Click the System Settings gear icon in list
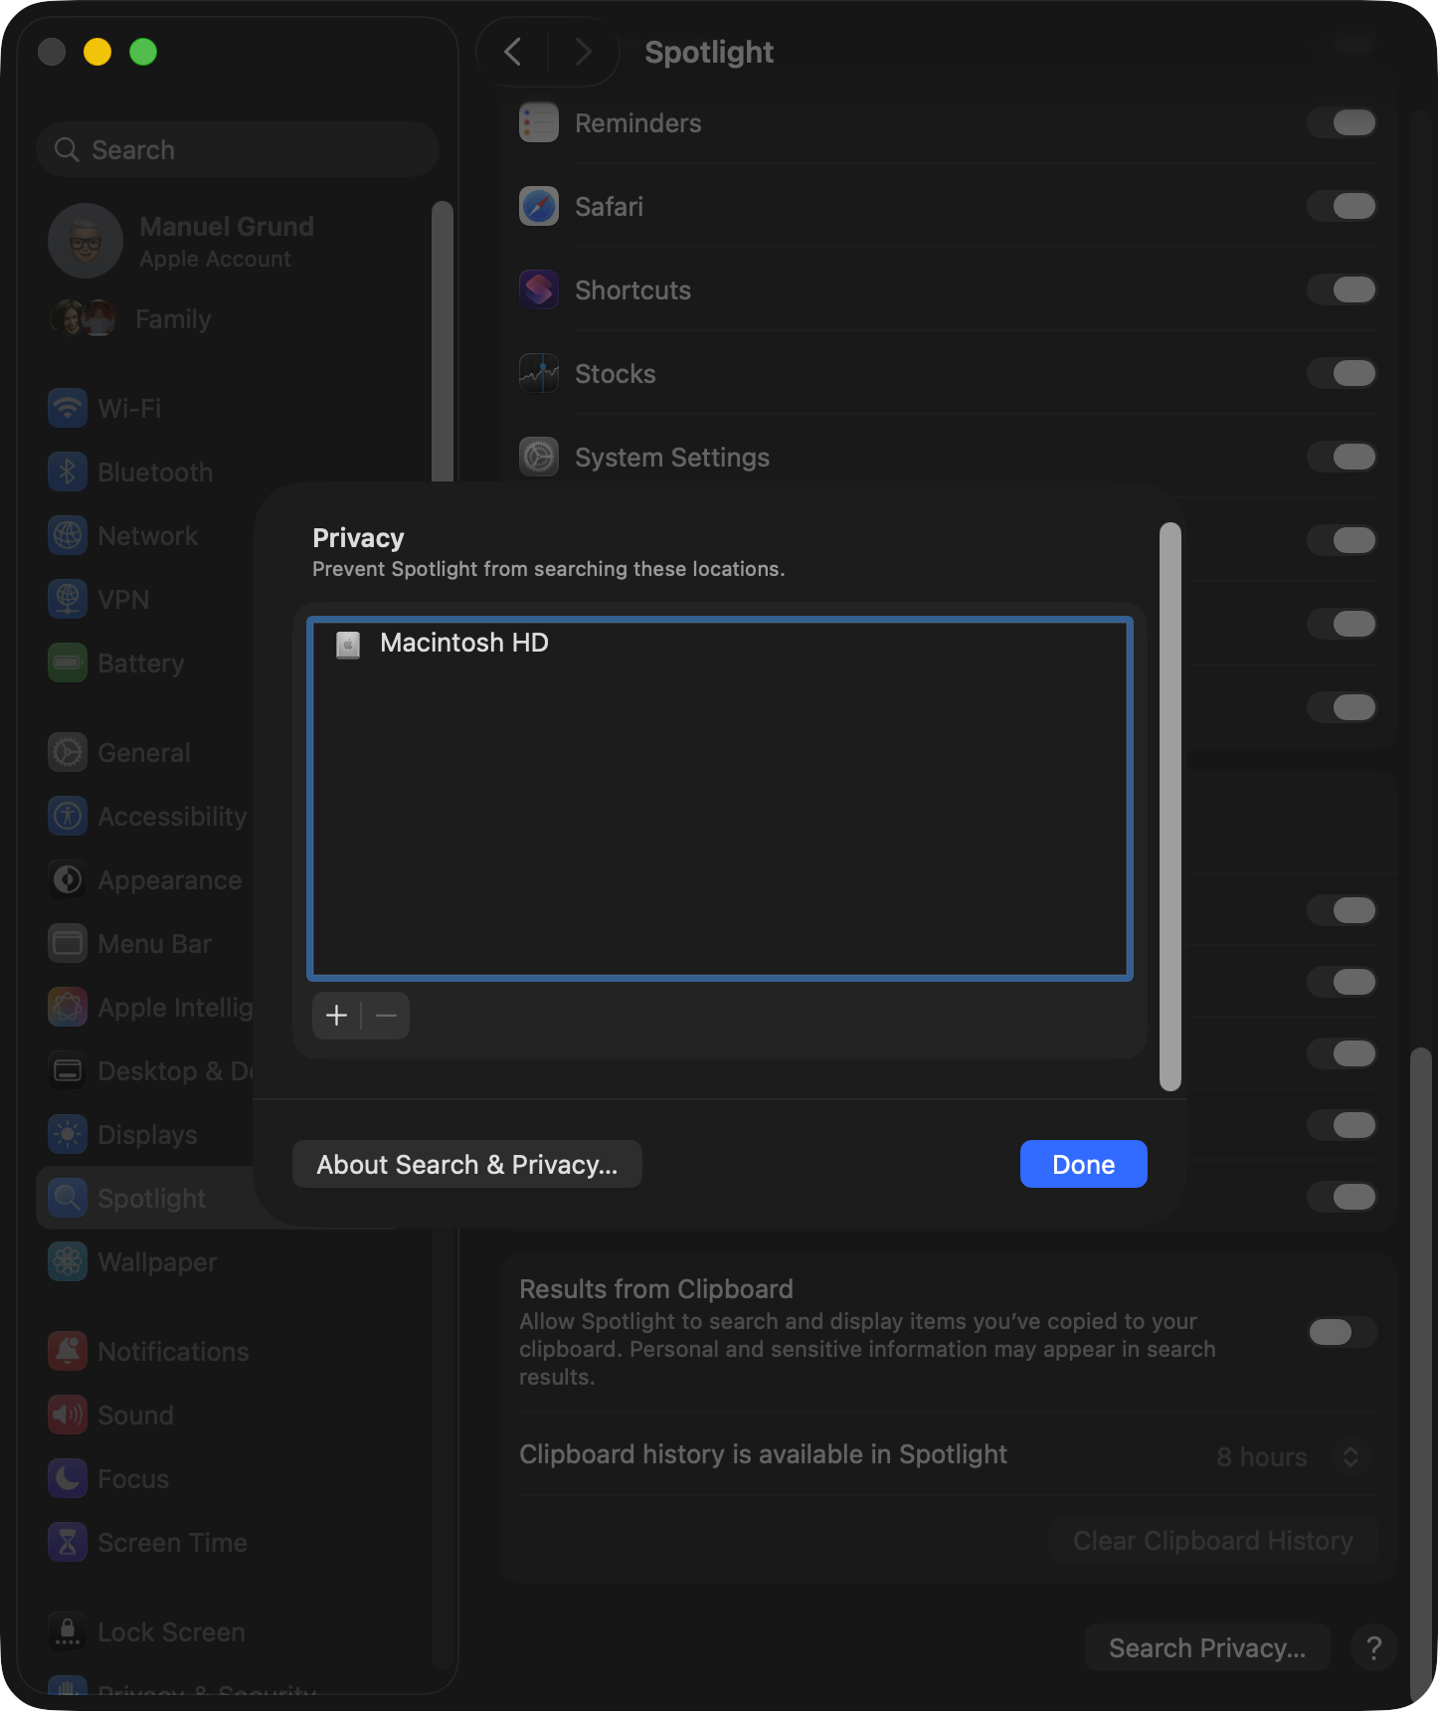Viewport: 1438px width, 1711px height. pos(539,457)
